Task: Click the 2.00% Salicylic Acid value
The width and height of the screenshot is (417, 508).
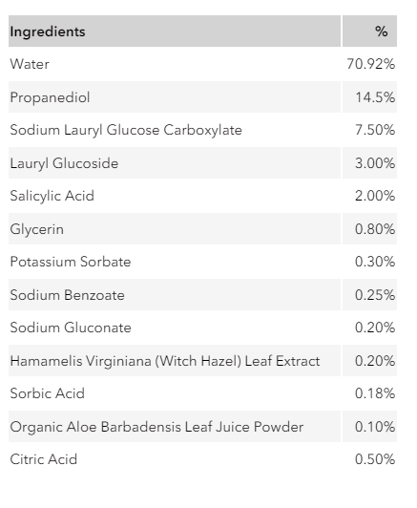Action: (x=375, y=196)
